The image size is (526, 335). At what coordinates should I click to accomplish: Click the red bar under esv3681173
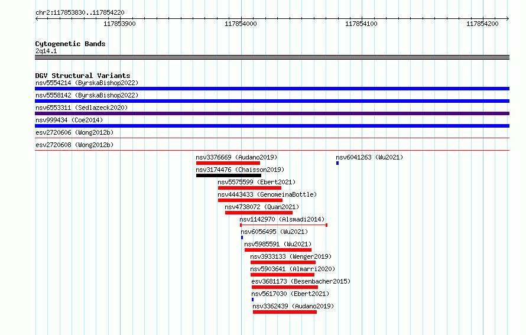(285, 287)
